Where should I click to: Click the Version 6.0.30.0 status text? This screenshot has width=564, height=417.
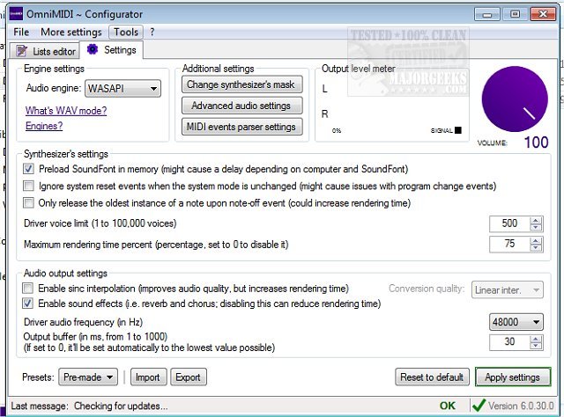pos(521,406)
